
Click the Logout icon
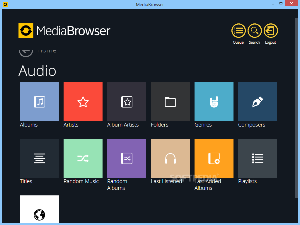coord(271,30)
